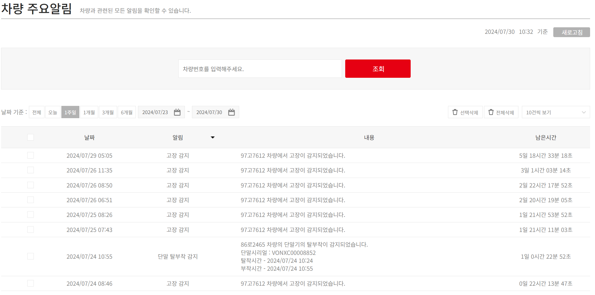This screenshot has height=295, width=595.
Task: Click the 97고7612 message in the 2024/07/24 08:46 row
Action: (x=293, y=284)
